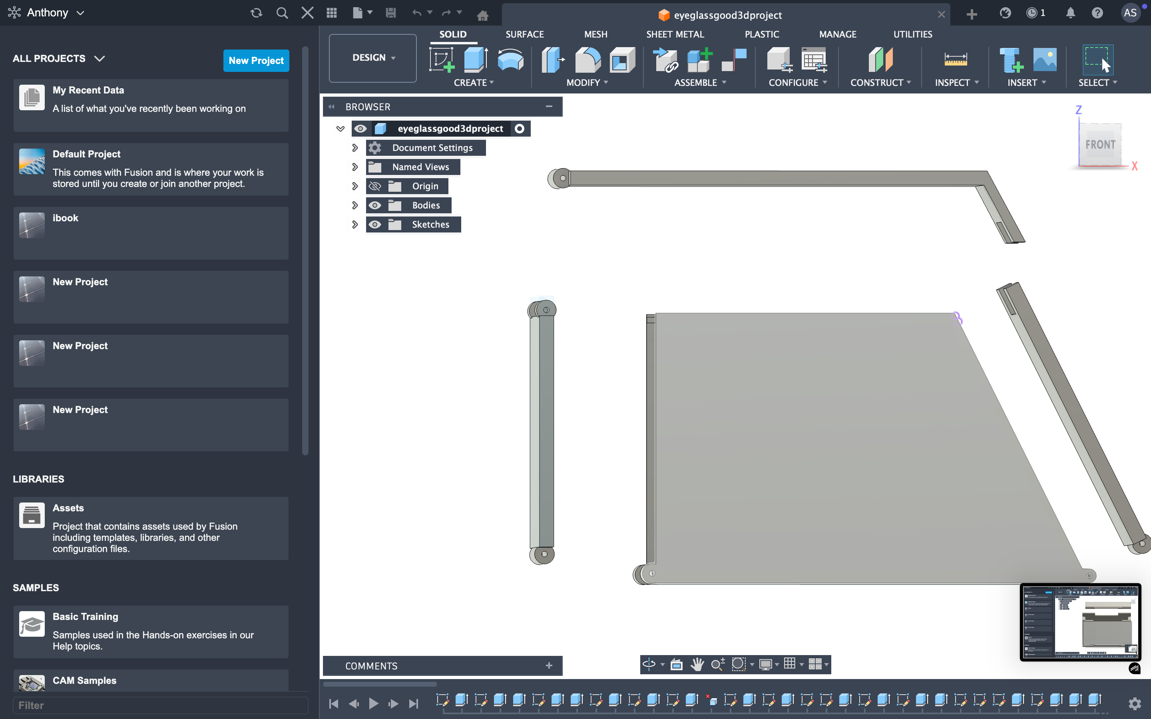Open the DESIGN workspace dropdown
This screenshot has height=719, width=1151.
point(373,58)
